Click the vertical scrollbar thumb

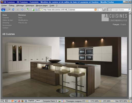[x=130, y=42]
